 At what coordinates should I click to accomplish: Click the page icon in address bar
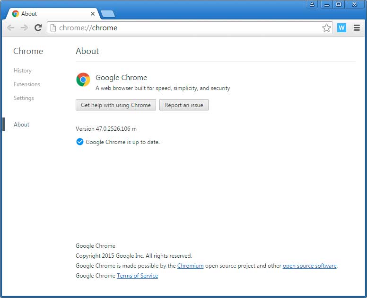tap(53, 27)
